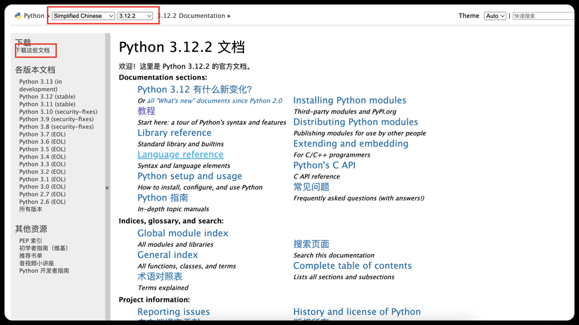Open Python 2.6 (EOL) docs
This screenshot has height=325, width=579.
click(x=43, y=202)
